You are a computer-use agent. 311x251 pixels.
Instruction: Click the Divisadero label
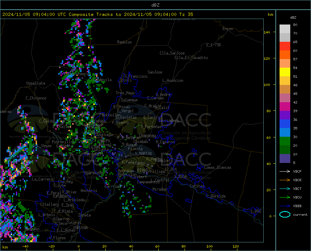[x=169, y=120]
